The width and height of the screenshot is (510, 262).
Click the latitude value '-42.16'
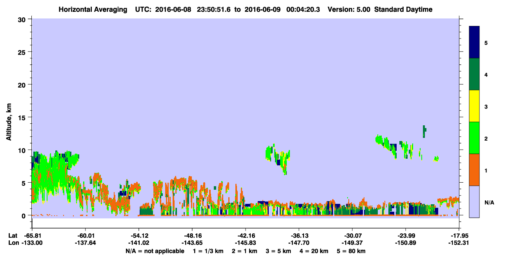tap(246, 236)
